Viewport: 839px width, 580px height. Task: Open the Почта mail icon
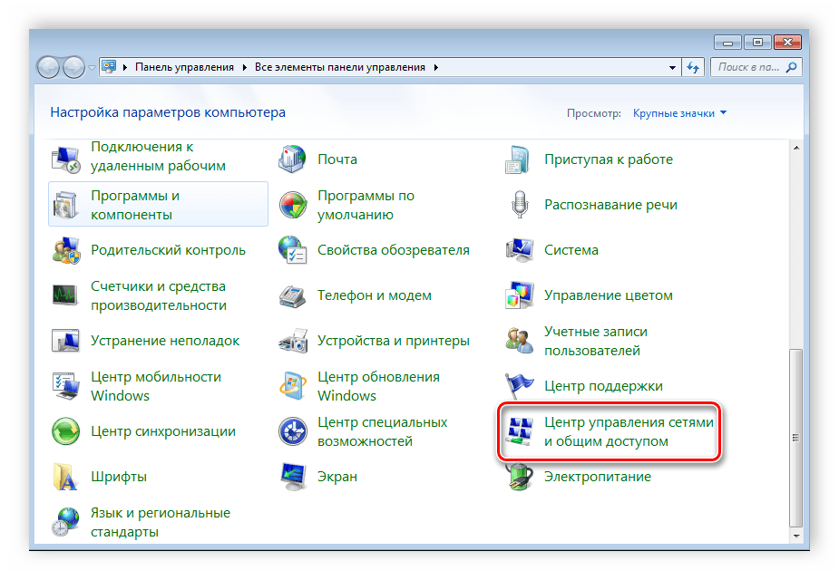click(x=293, y=159)
